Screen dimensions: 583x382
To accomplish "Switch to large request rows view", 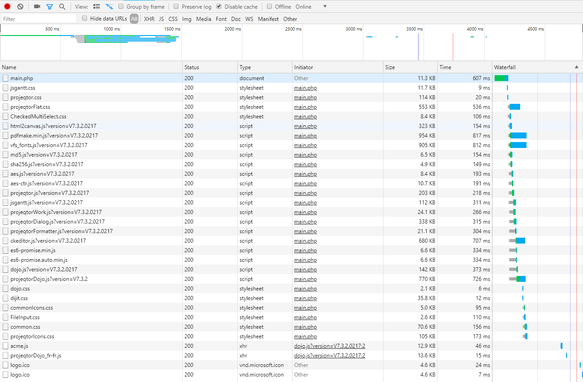I will 96,7.
